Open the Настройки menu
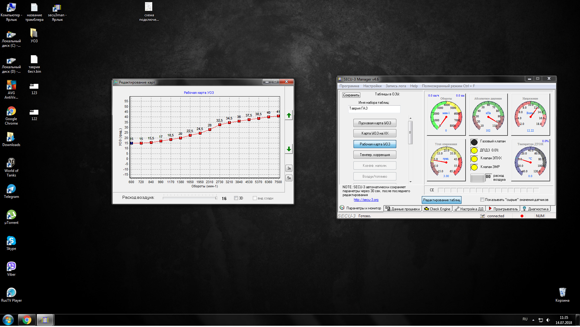 click(372, 86)
